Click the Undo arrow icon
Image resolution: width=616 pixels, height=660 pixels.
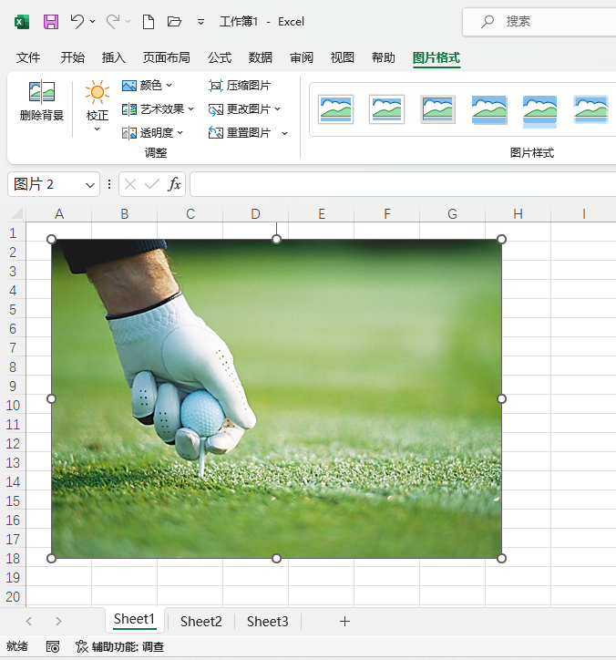pyautogui.click(x=77, y=21)
